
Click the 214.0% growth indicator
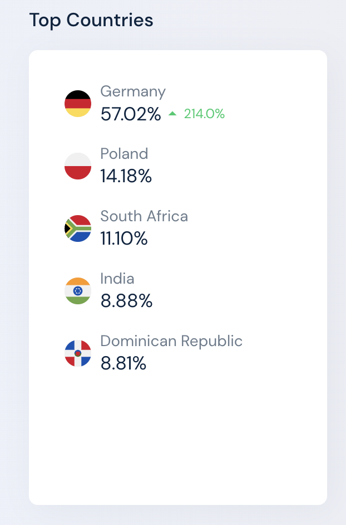[204, 114]
